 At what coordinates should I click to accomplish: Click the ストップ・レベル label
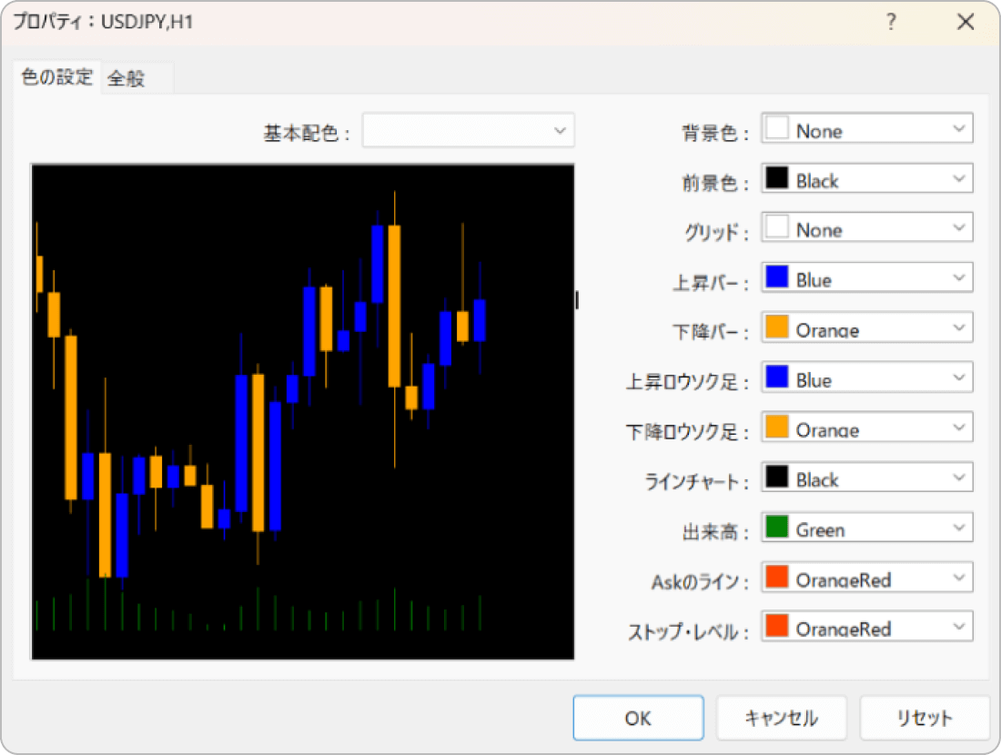(688, 632)
